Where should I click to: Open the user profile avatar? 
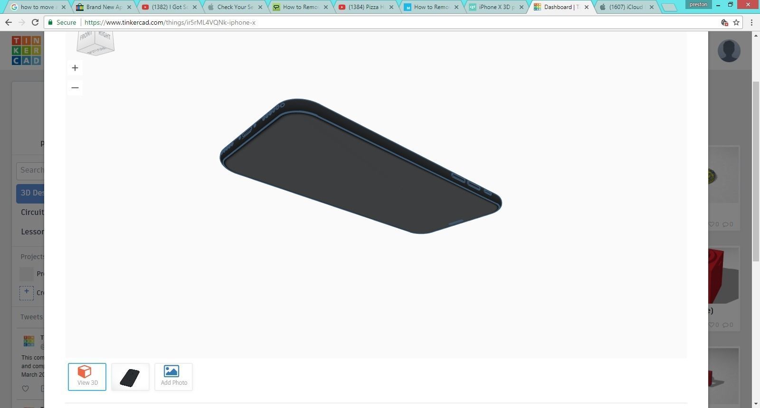coord(729,51)
